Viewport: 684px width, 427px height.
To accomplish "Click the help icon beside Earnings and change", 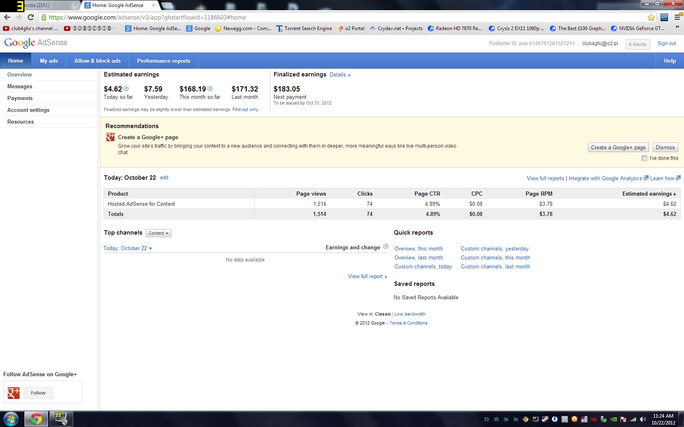I will [x=386, y=246].
